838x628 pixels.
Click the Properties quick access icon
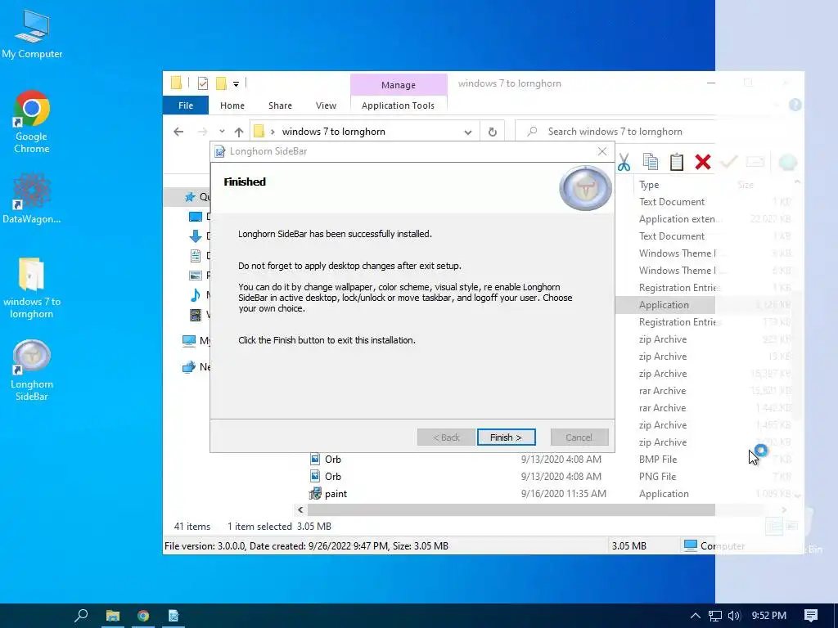click(203, 83)
